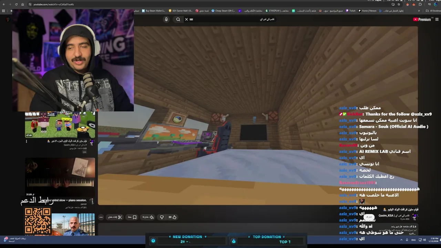The width and height of the screenshot is (441, 248).
Task: Open the Buy Steam Wallet bookmark
Action: click(153, 11)
